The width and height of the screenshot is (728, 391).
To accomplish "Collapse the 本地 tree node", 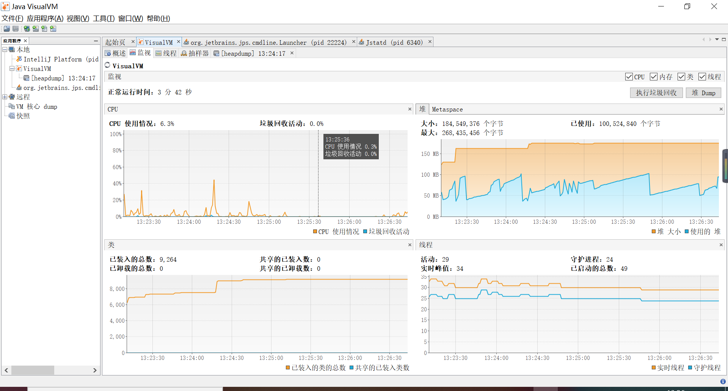I will pos(5,50).
